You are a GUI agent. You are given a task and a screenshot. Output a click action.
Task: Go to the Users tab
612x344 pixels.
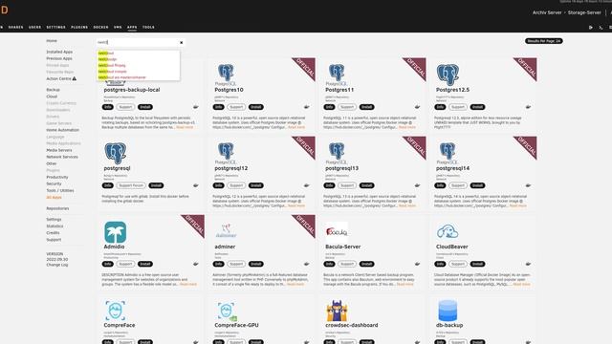pos(34,28)
